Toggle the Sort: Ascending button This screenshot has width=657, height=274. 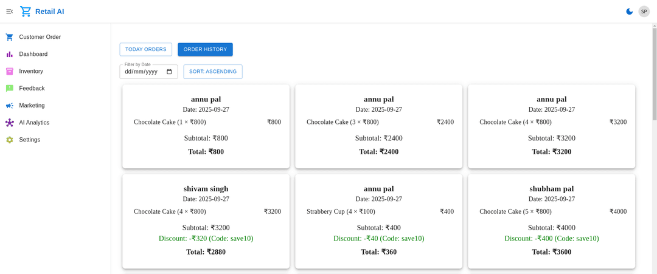[x=213, y=72]
